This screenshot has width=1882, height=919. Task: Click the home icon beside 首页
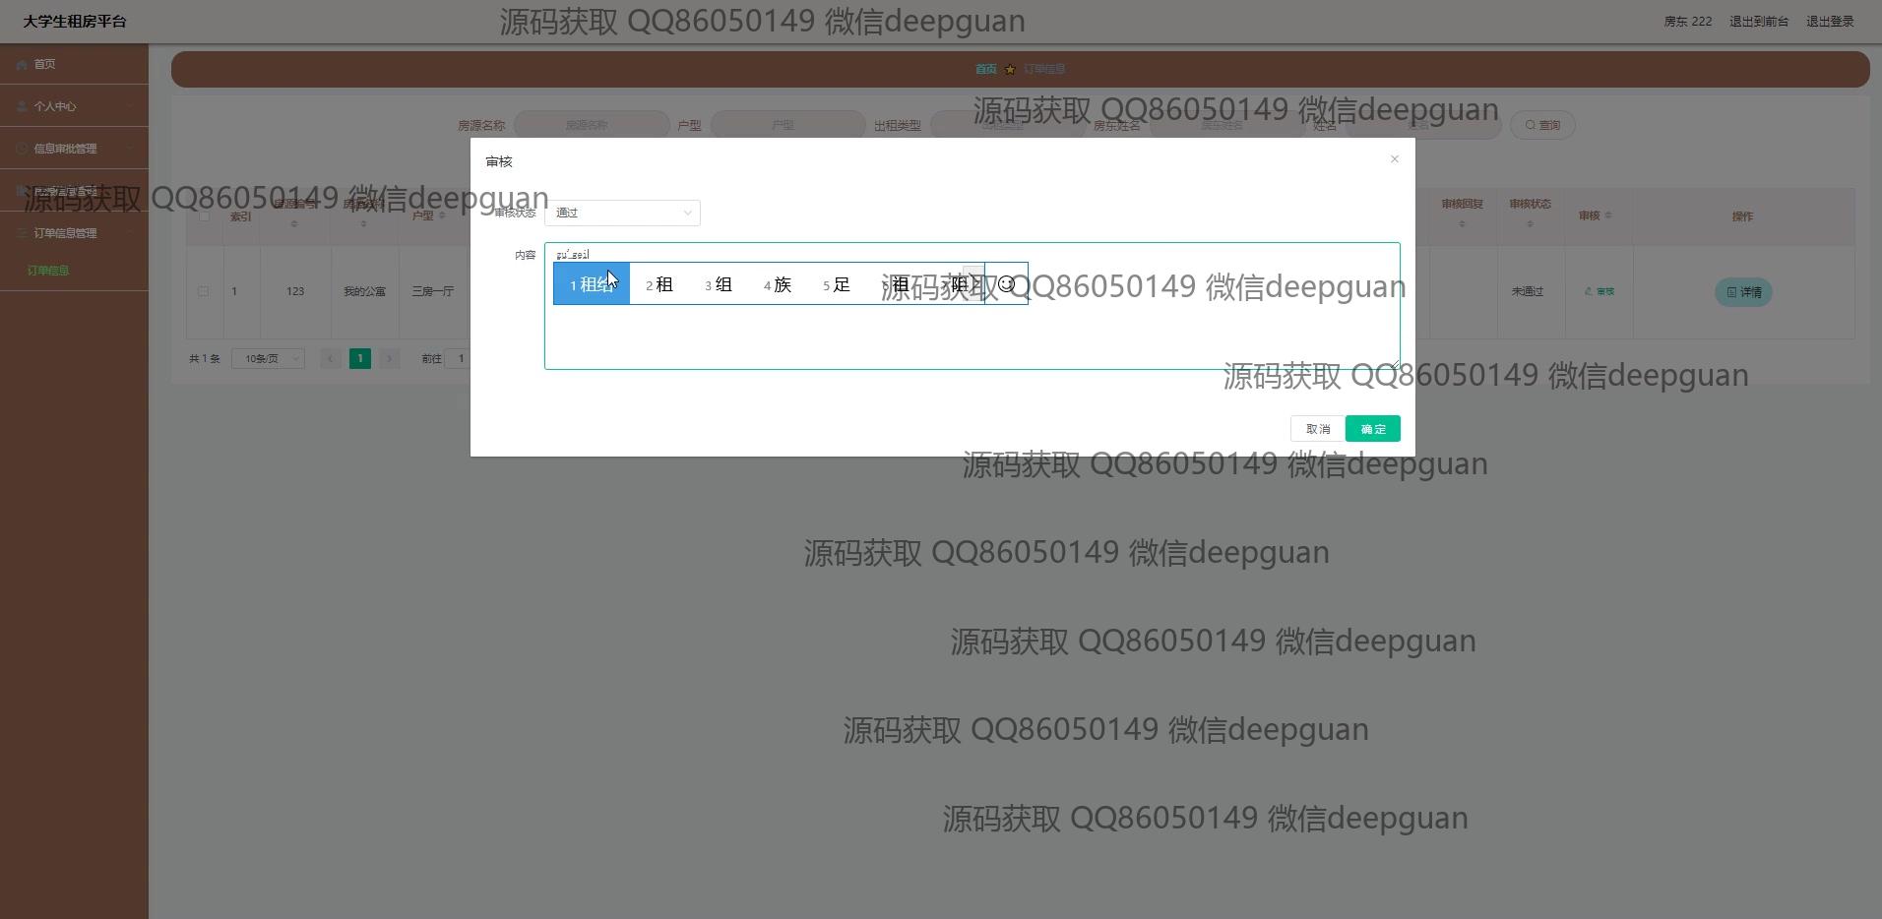click(x=22, y=65)
